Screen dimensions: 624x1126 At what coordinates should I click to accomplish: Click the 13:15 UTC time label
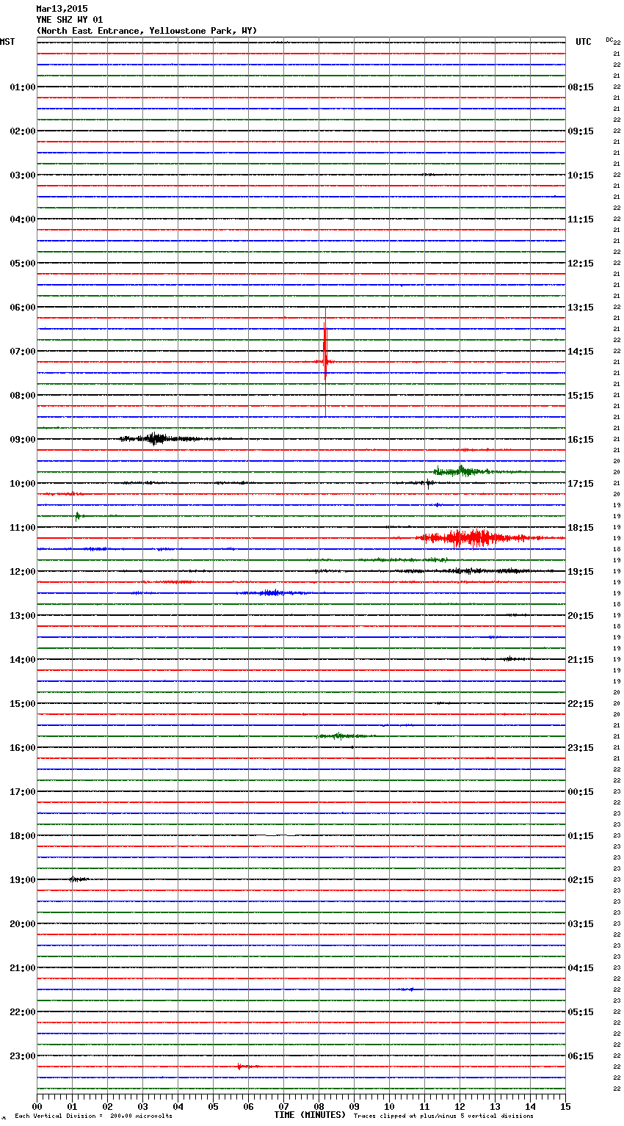[x=581, y=308]
